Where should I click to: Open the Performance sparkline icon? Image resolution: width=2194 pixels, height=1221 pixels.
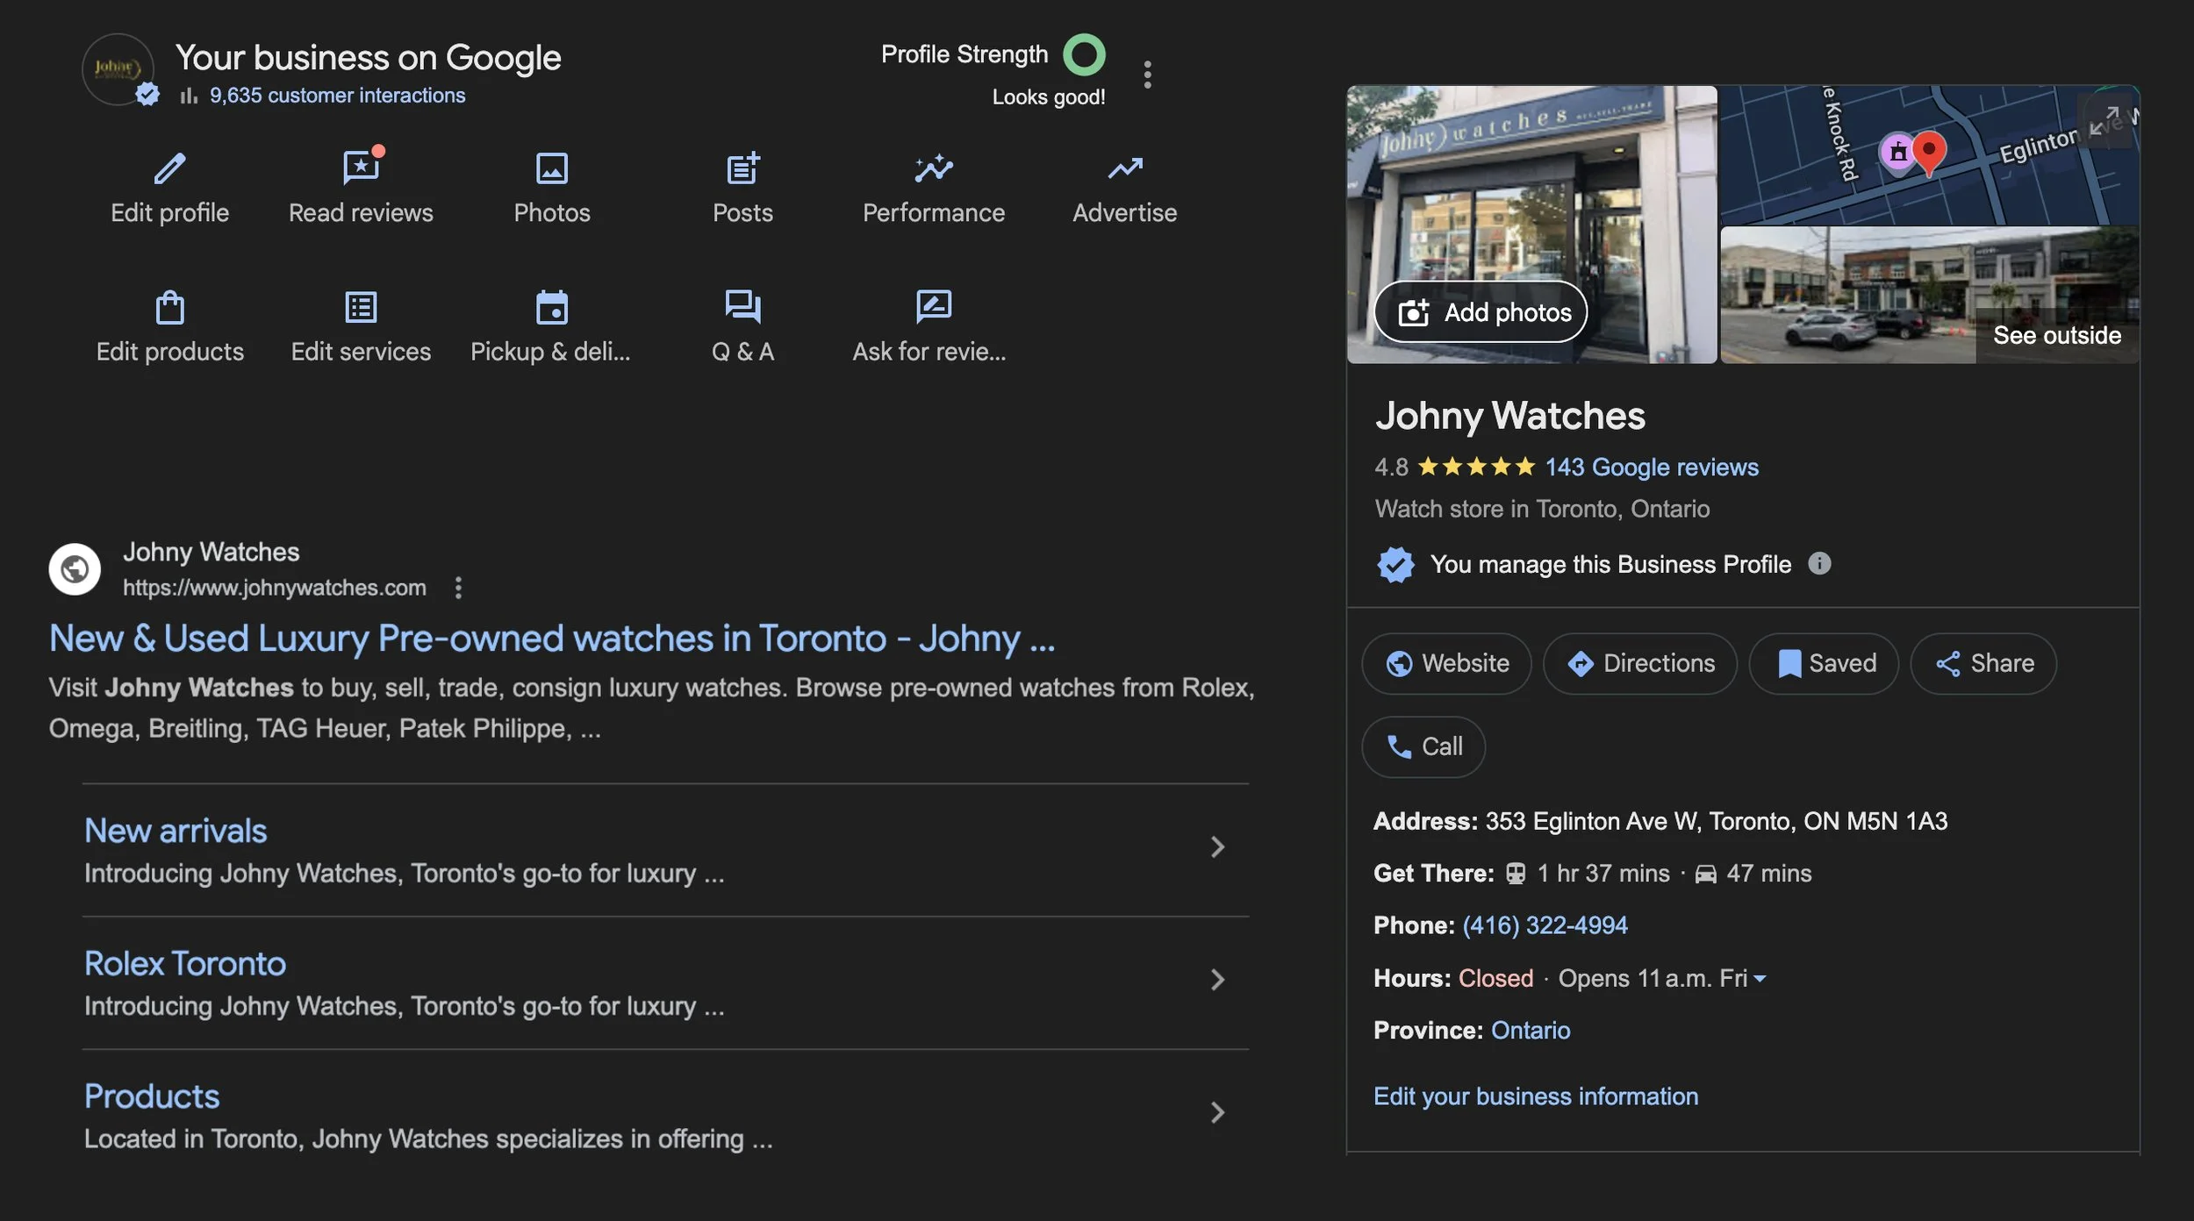click(933, 168)
